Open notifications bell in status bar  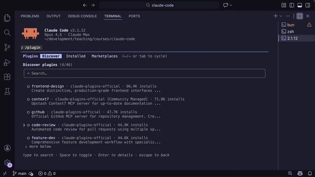[x=310, y=174]
